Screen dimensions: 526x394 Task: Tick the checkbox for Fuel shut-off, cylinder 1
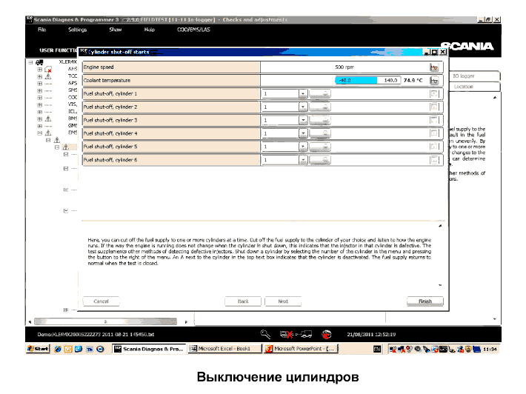click(x=434, y=94)
